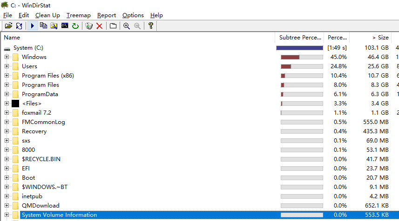This screenshot has width=399, height=221.
Task: Click the Open drive toolbar icon
Action: (9, 26)
